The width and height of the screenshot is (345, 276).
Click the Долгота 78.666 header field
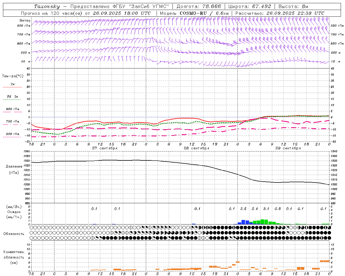point(199,6)
